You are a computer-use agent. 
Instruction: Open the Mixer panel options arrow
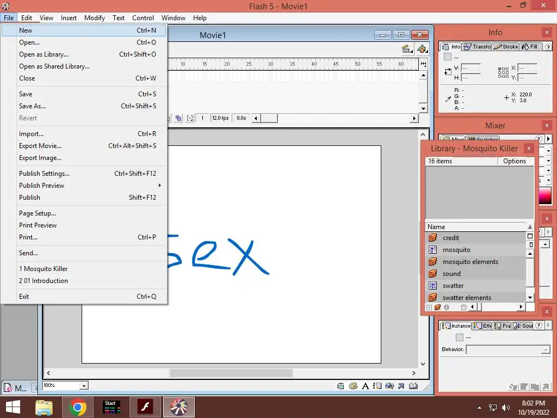(548, 139)
